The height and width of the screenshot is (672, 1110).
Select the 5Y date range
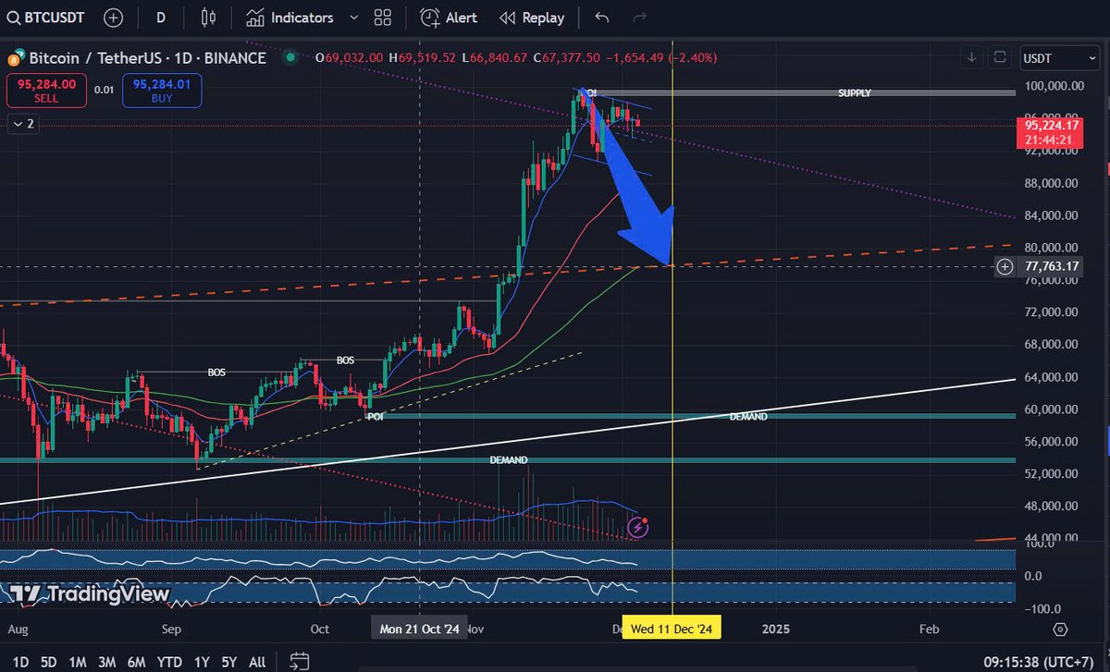(228, 662)
